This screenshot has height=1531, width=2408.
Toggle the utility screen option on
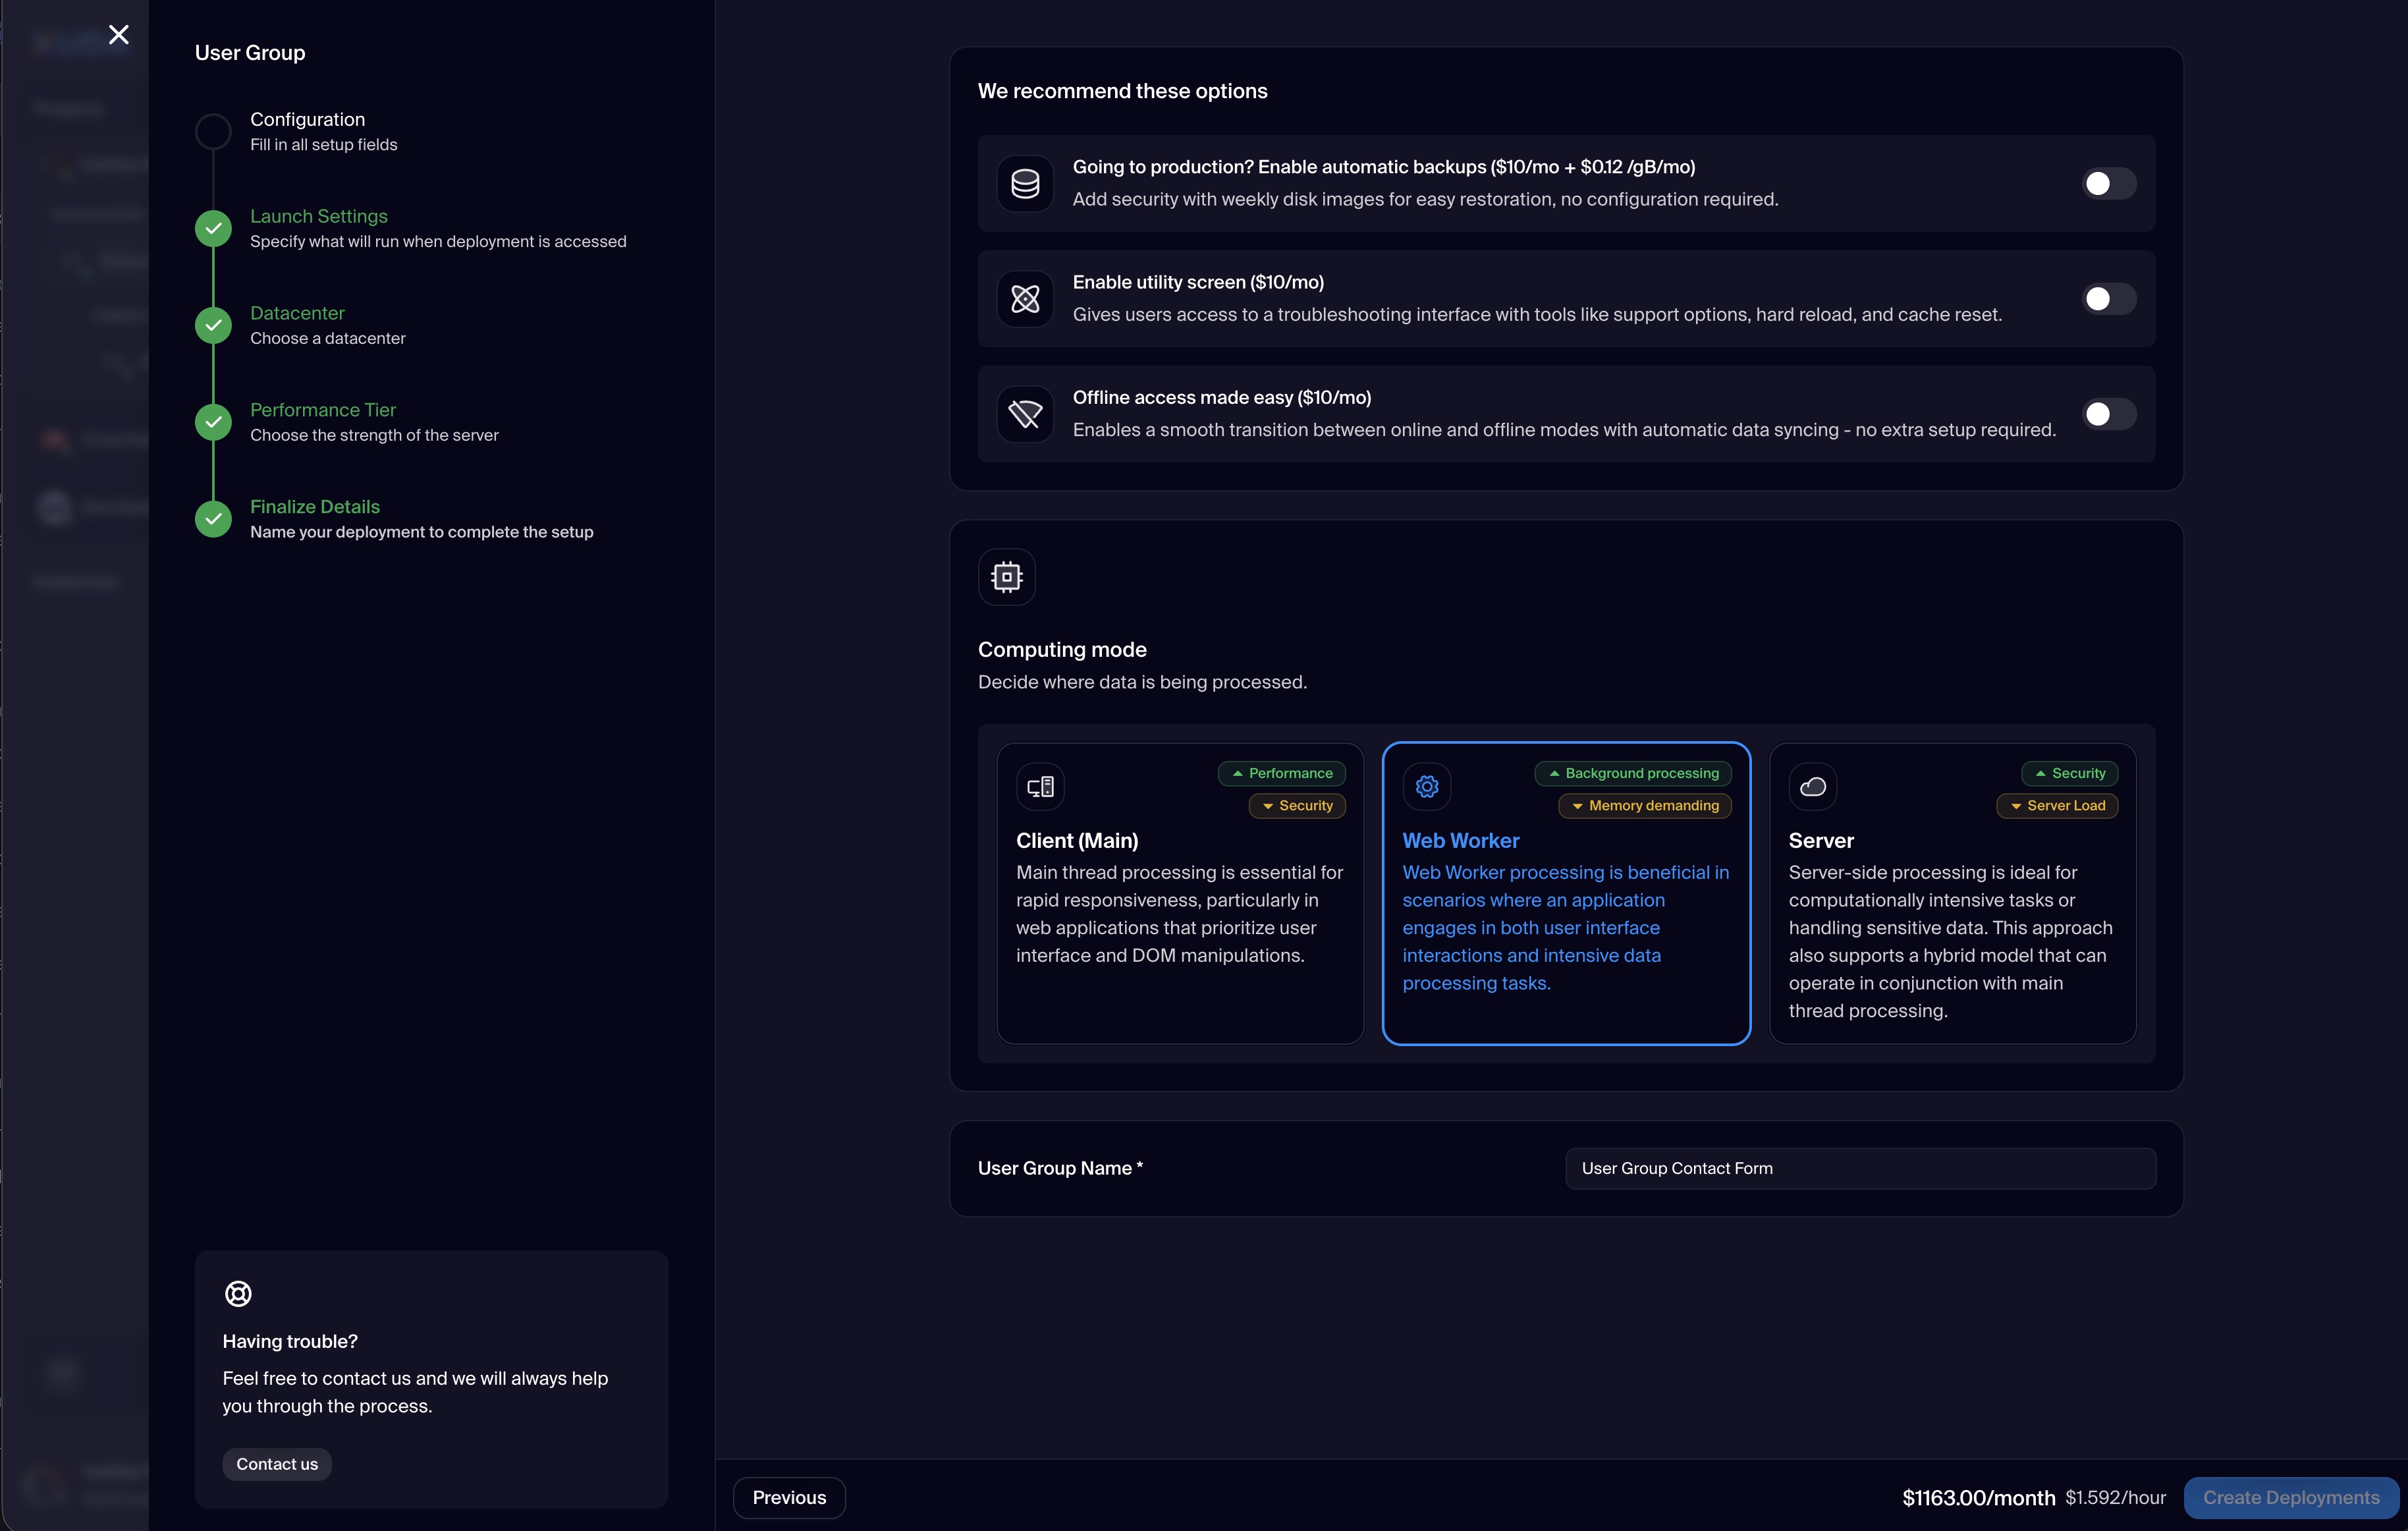2108,299
